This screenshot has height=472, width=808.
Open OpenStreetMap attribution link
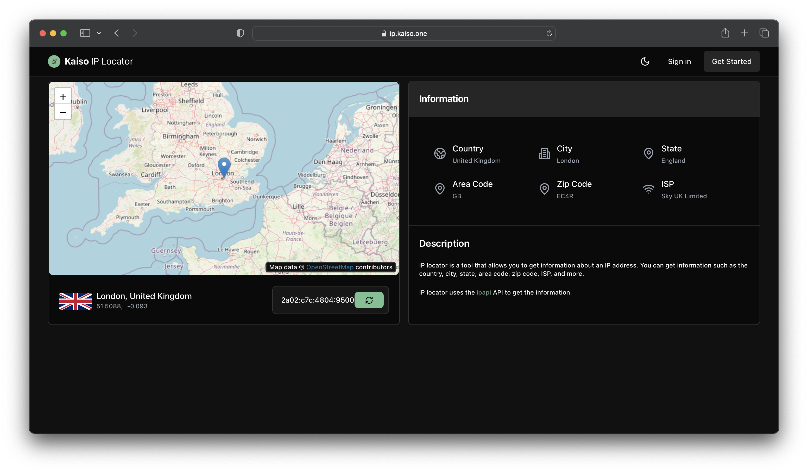330,267
